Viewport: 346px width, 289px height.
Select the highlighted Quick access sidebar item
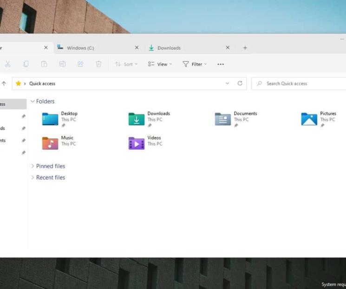coord(13,104)
